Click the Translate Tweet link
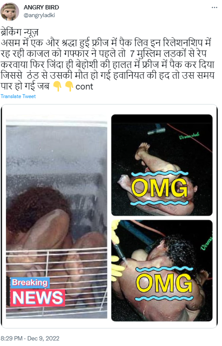The image size is (222, 346). [18, 96]
